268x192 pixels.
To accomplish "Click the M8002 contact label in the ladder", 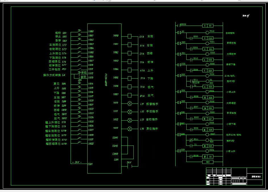I will click(183, 24).
